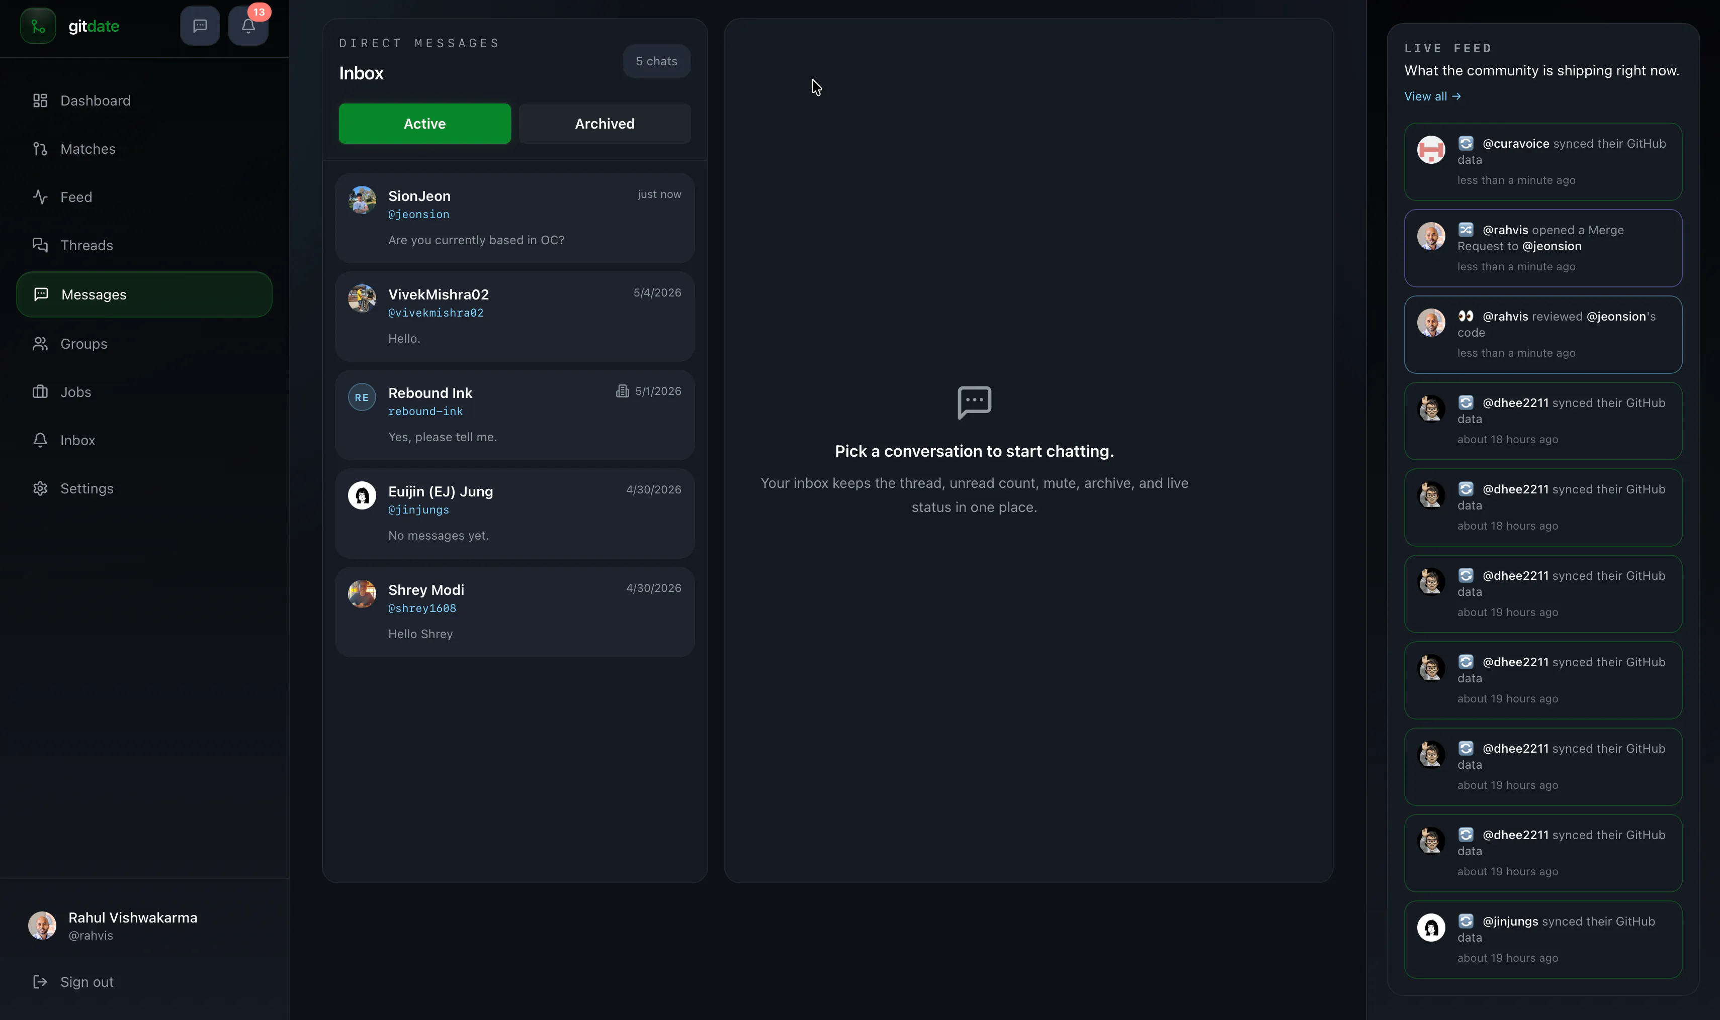Viewport: 1720px width, 1020px height.
Task: Click VivekMishra02's avatar
Action: 362,298
